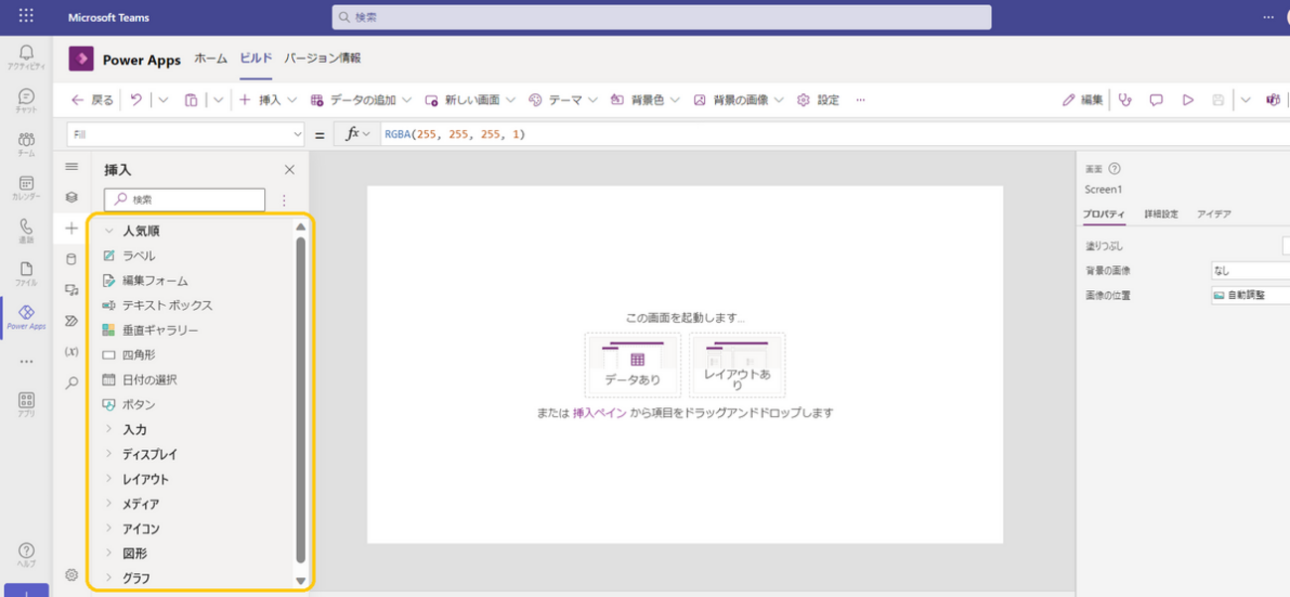Open the 背景色 color picker
This screenshot has width=1290, height=597.
click(x=646, y=99)
